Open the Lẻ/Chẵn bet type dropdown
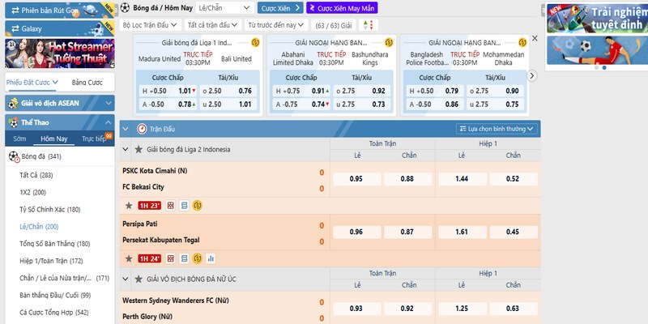Image resolution: width=648 pixels, height=324 pixels. (x=225, y=7)
